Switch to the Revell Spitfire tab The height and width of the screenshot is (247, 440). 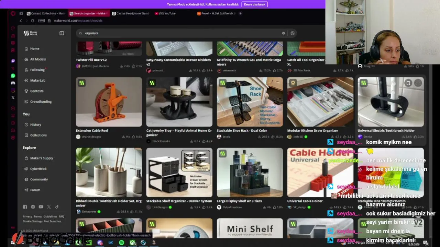coord(216,13)
